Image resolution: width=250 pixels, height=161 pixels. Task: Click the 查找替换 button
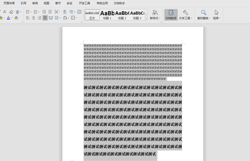204,14
